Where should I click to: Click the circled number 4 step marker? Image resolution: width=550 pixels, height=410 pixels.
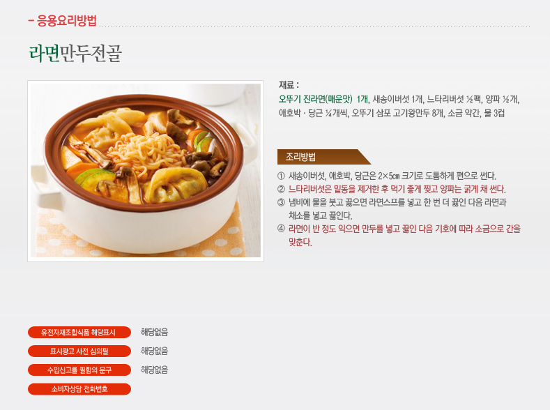281,229
